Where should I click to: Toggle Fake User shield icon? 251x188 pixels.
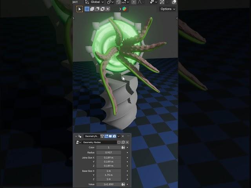click(x=119, y=142)
